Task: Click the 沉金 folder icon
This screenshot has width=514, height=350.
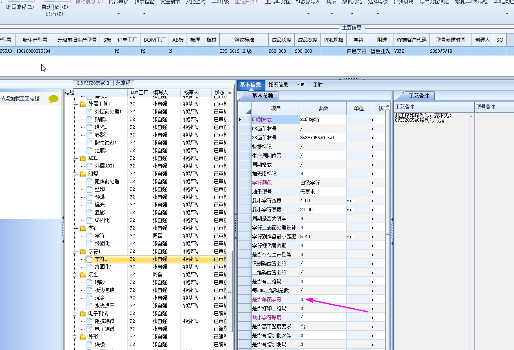Action: click(83, 275)
